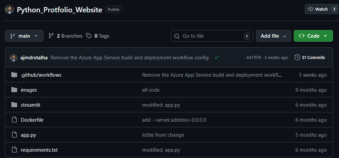Screen dimensions: 339x158
Task: Click the Public visibility badge
Action: [x=114, y=9]
